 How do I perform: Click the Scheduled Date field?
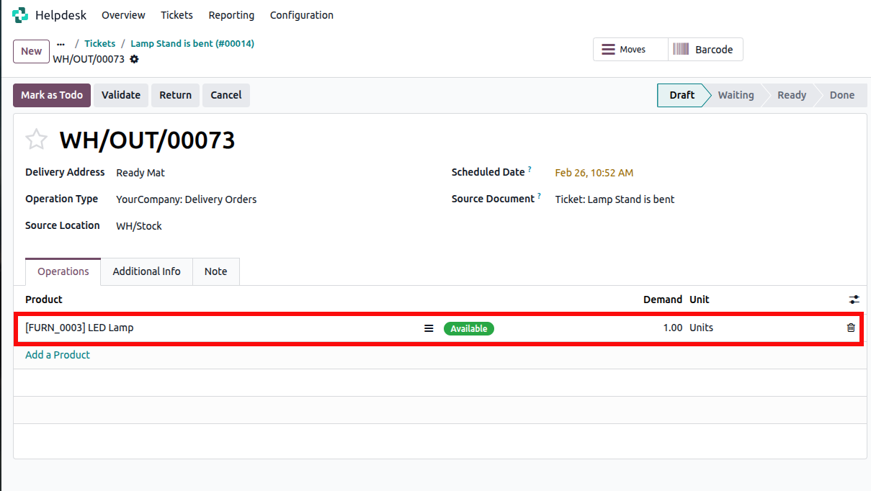pos(594,173)
